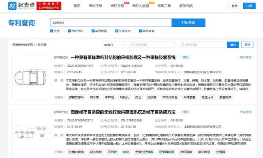Click the 药仓 keyword tag
This screenshot has width=263, height=158.
point(138,97)
